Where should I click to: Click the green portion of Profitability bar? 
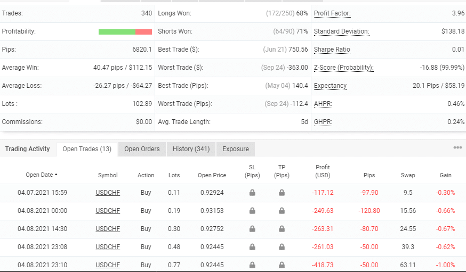[117, 32]
